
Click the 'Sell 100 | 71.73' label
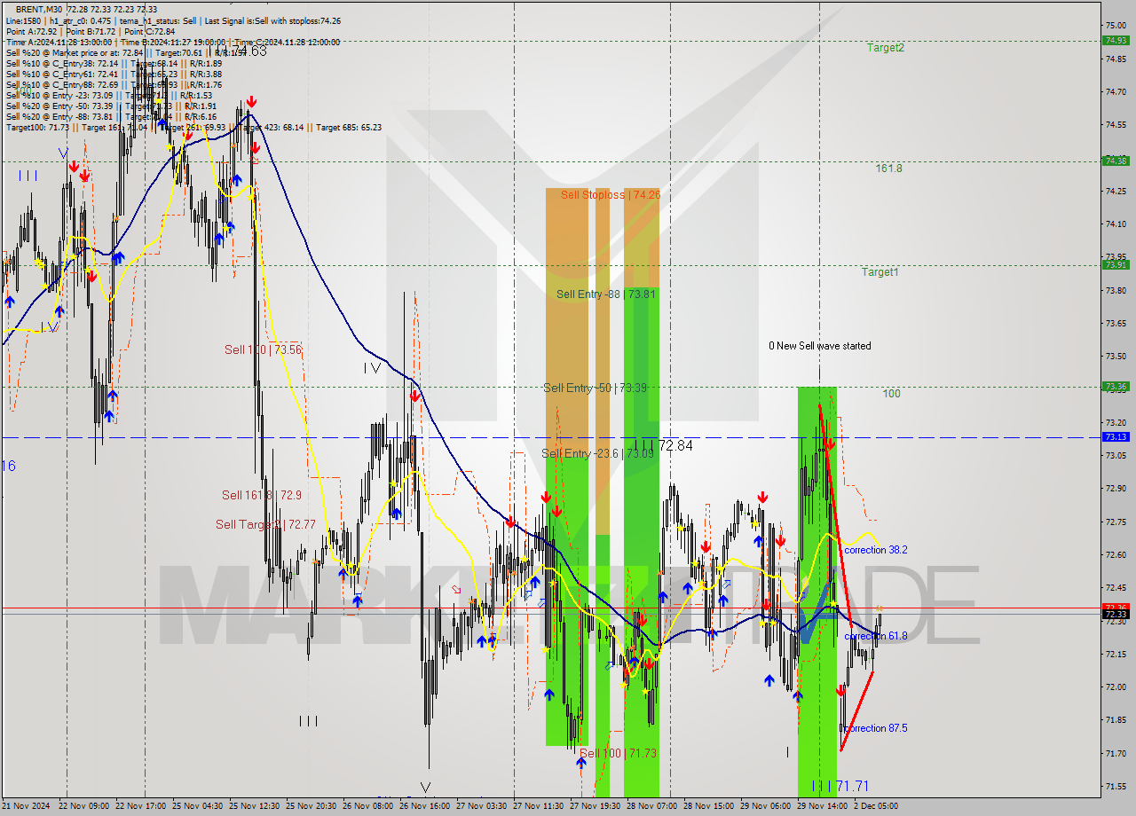point(618,753)
